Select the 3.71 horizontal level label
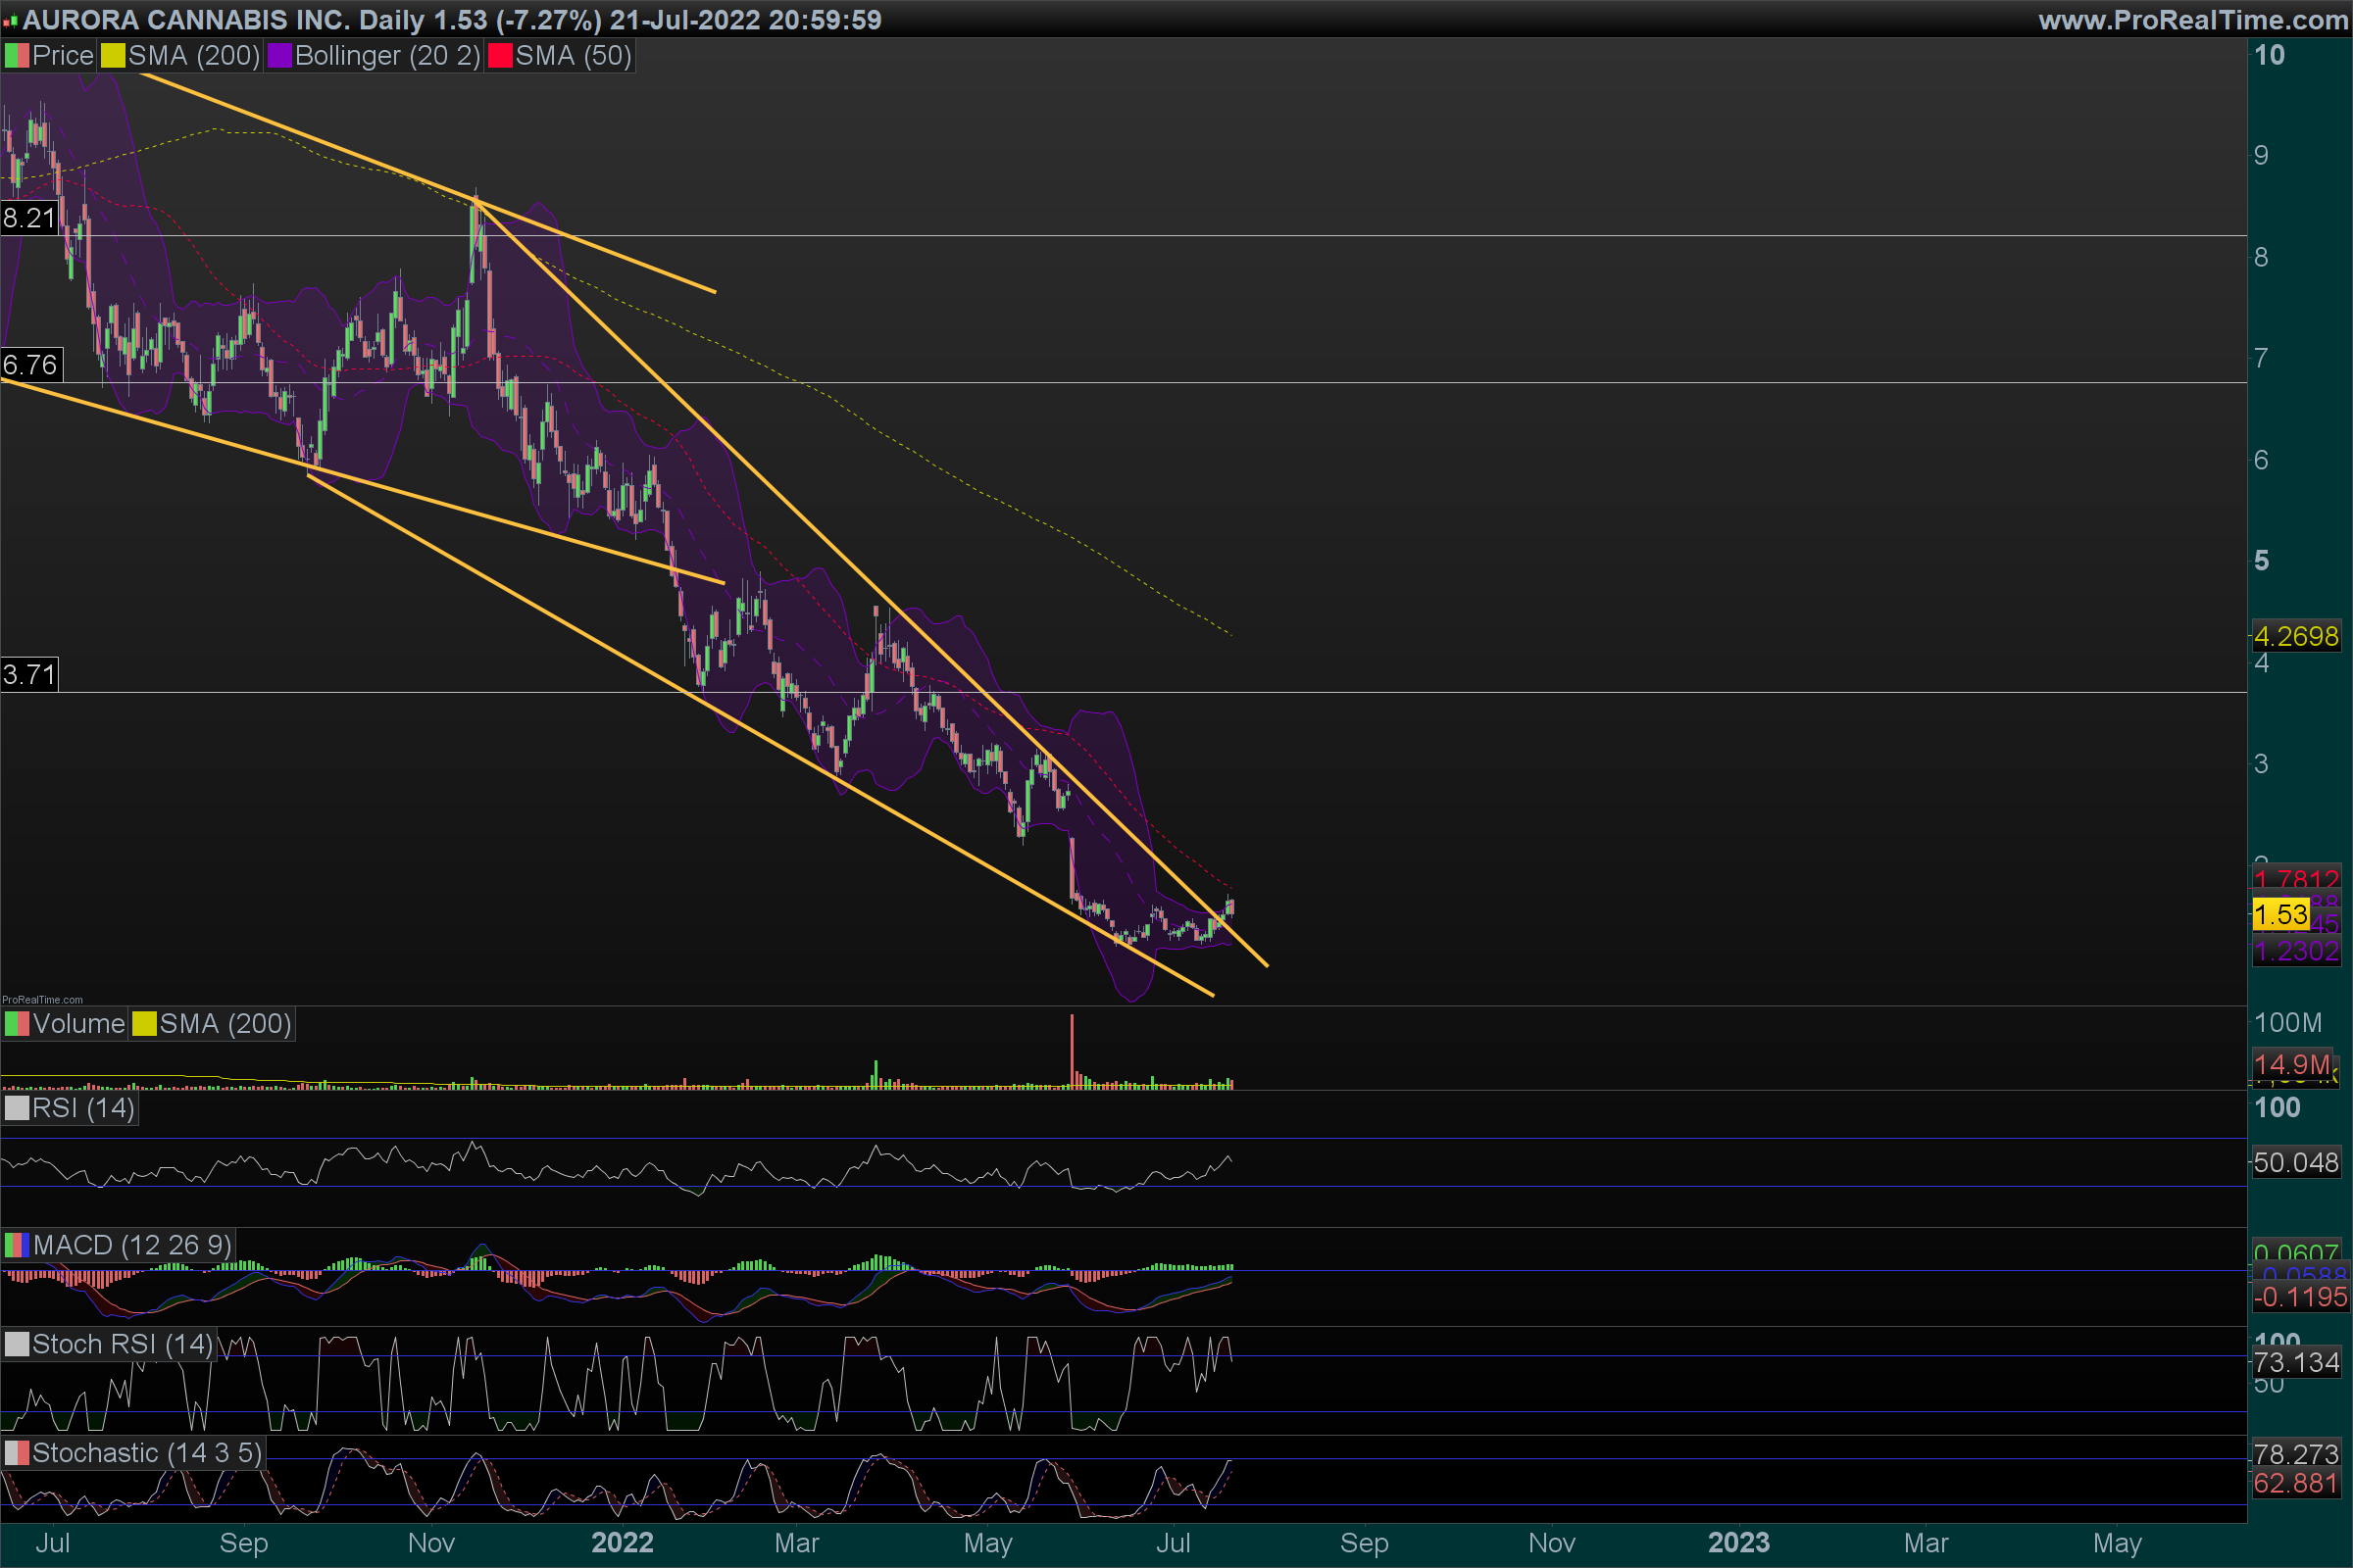Screen dimensions: 2353x1568 tap(29, 674)
